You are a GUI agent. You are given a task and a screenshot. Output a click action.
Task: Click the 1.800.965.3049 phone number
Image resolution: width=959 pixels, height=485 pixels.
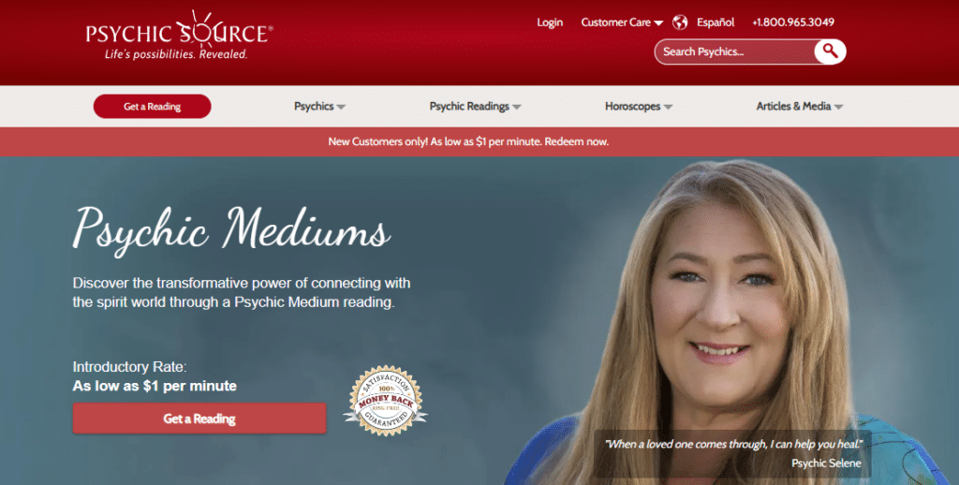[792, 22]
